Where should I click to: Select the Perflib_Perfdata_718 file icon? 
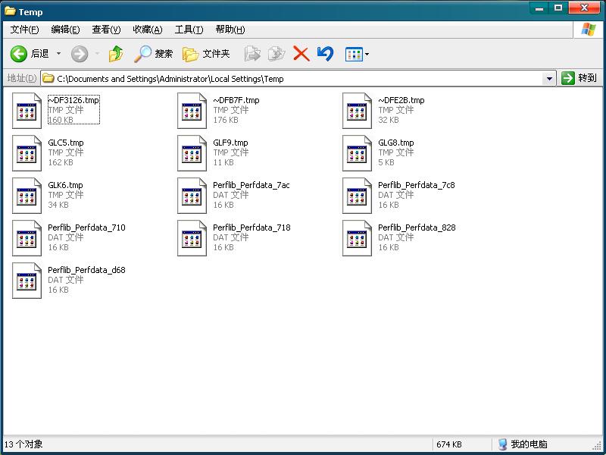point(192,238)
